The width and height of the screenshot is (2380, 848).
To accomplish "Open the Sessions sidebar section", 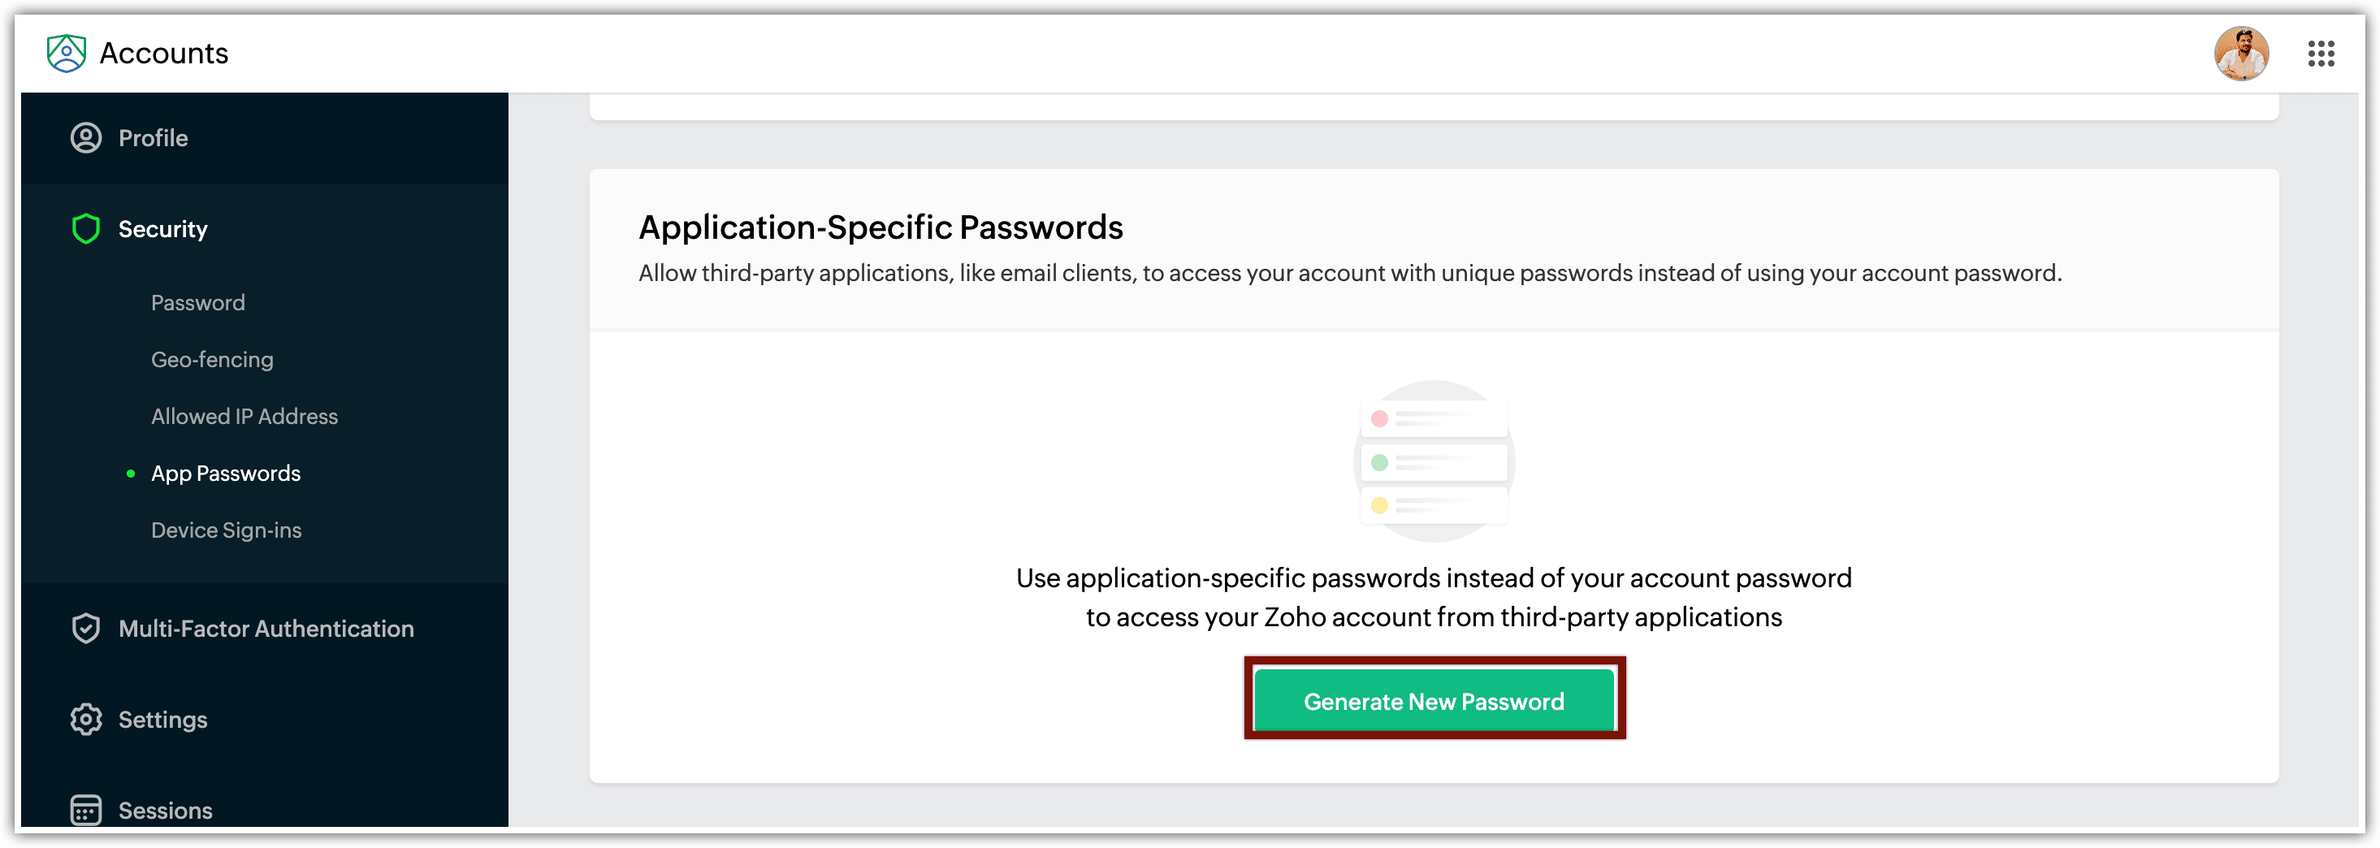I will [166, 810].
